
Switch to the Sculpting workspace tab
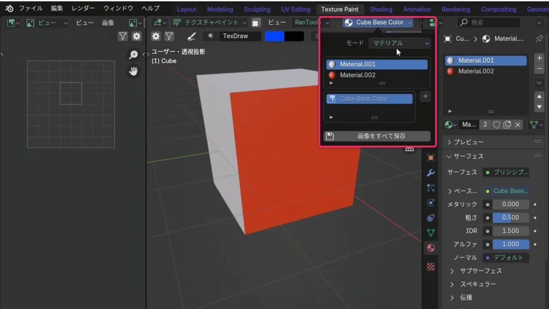point(257,10)
